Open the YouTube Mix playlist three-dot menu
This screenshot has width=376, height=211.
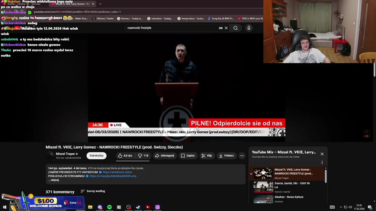tap(322, 162)
